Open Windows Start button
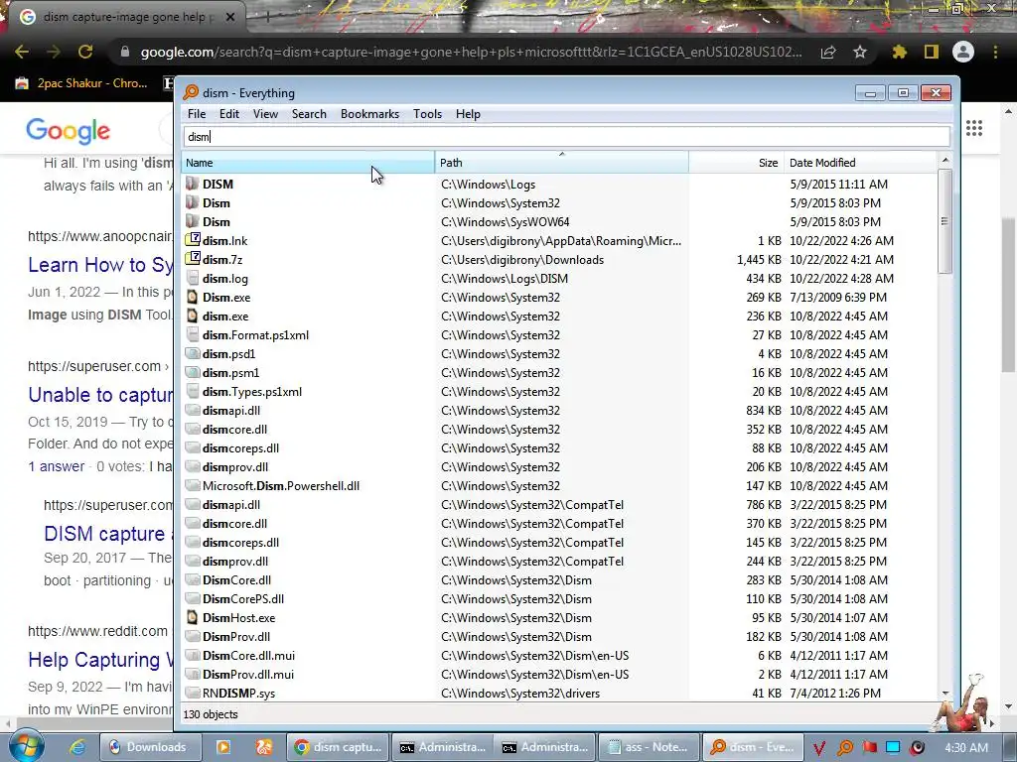Viewport: 1017px width, 762px height. [26, 746]
